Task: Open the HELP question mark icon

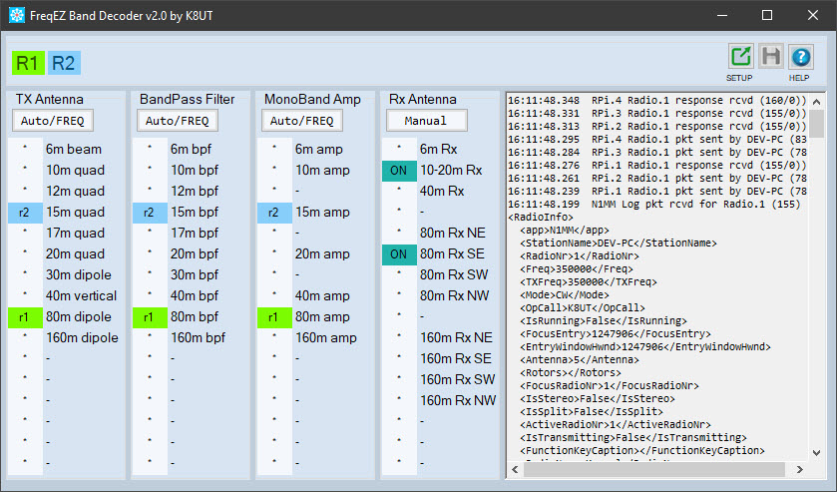Action: coord(800,58)
